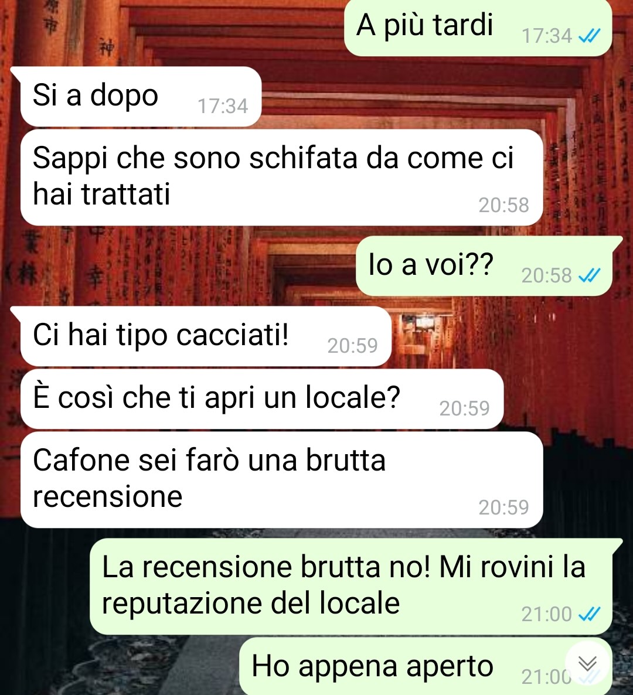Viewport: 633px width, 695px height.
Task: Tap read ticks on 'La recensione brutta no!' message
Action: (x=590, y=614)
